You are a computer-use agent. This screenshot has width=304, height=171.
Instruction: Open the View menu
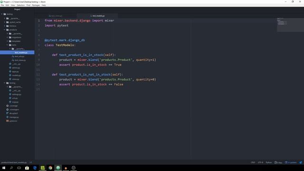click(13, 5)
